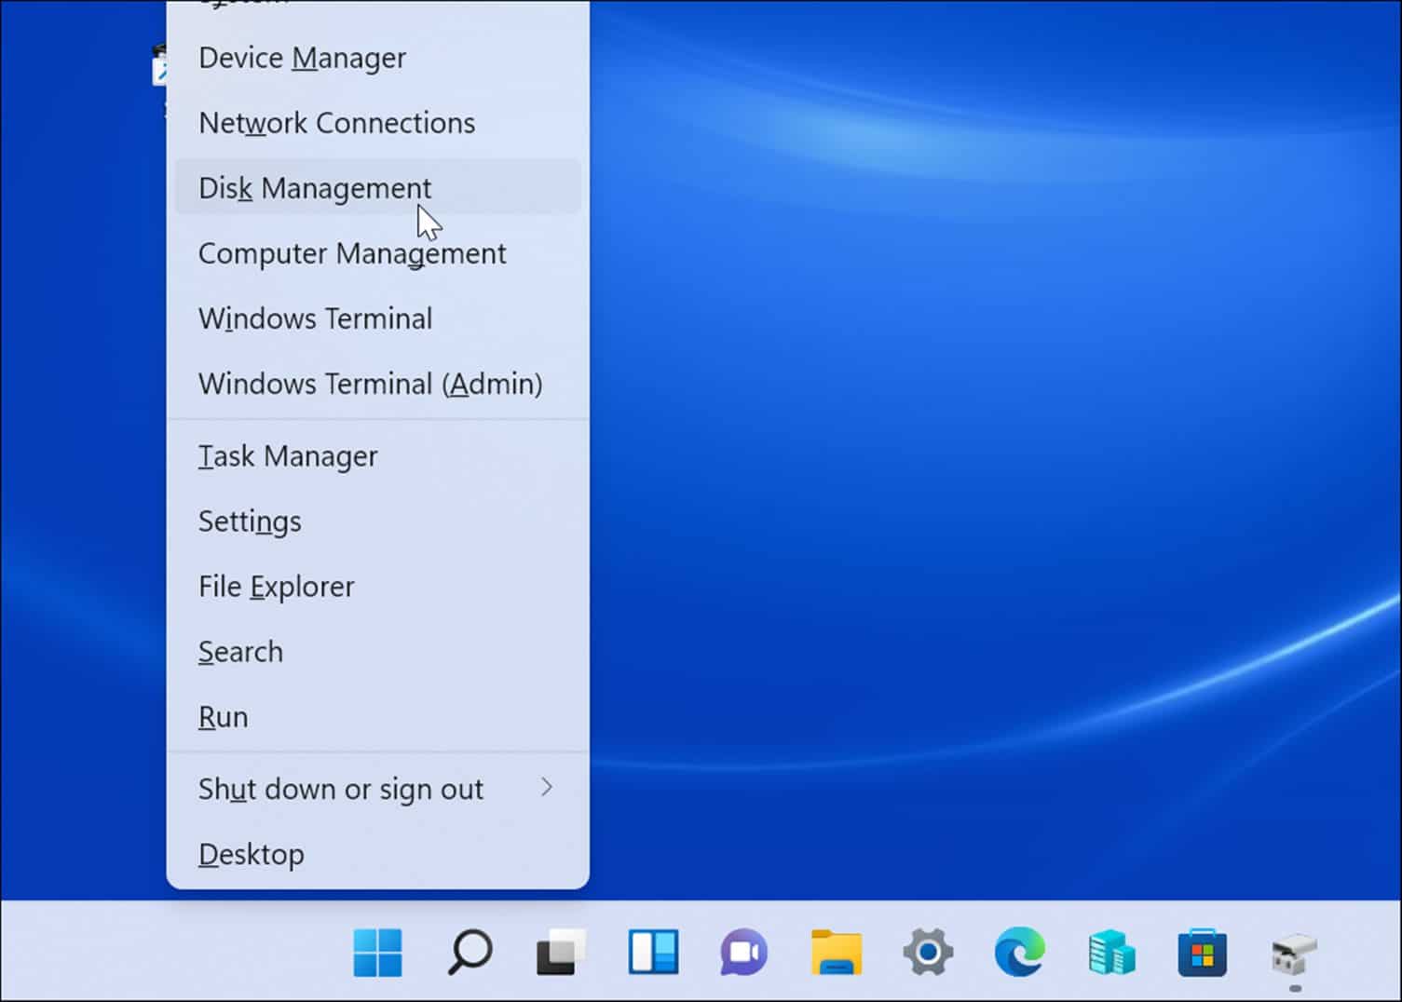Viewport: 1402px width, 1002px height.
Task: Click the rightmost running app on the taskbar
Action: 1292,952
